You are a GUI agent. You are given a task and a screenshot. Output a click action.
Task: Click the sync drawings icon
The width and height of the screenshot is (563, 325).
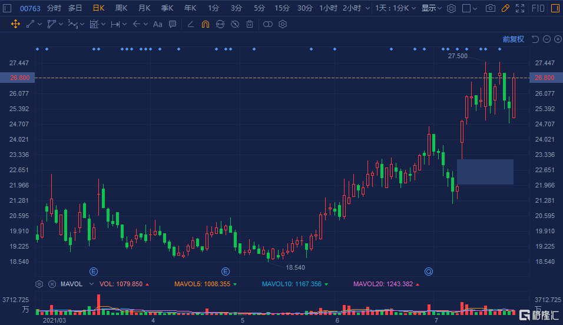pos(220,24)
